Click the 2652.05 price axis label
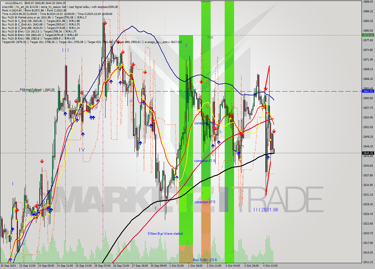 (368, 127)
